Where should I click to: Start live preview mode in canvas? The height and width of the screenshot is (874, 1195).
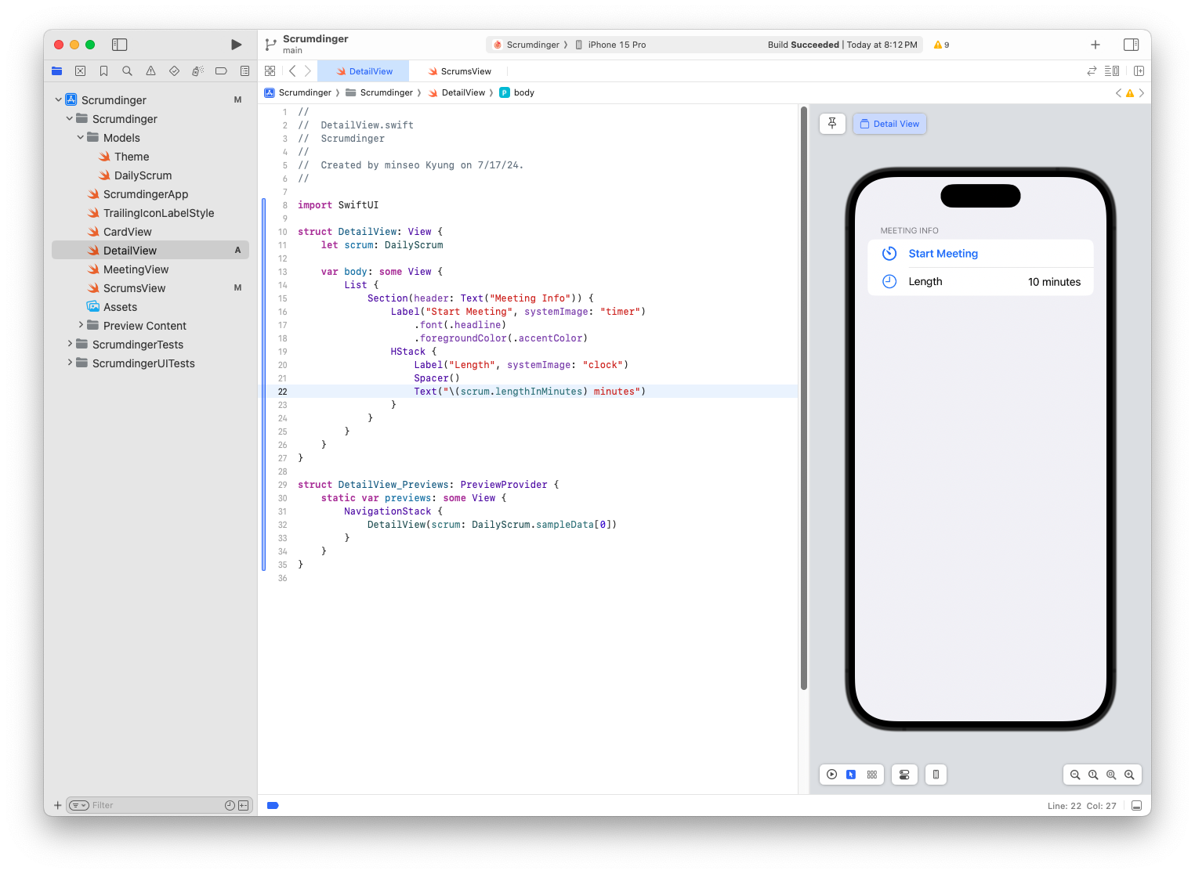(832, 775)
